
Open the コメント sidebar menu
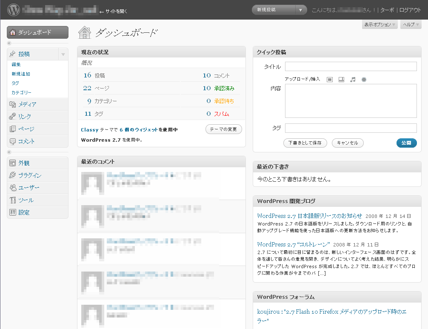(26, 141)
